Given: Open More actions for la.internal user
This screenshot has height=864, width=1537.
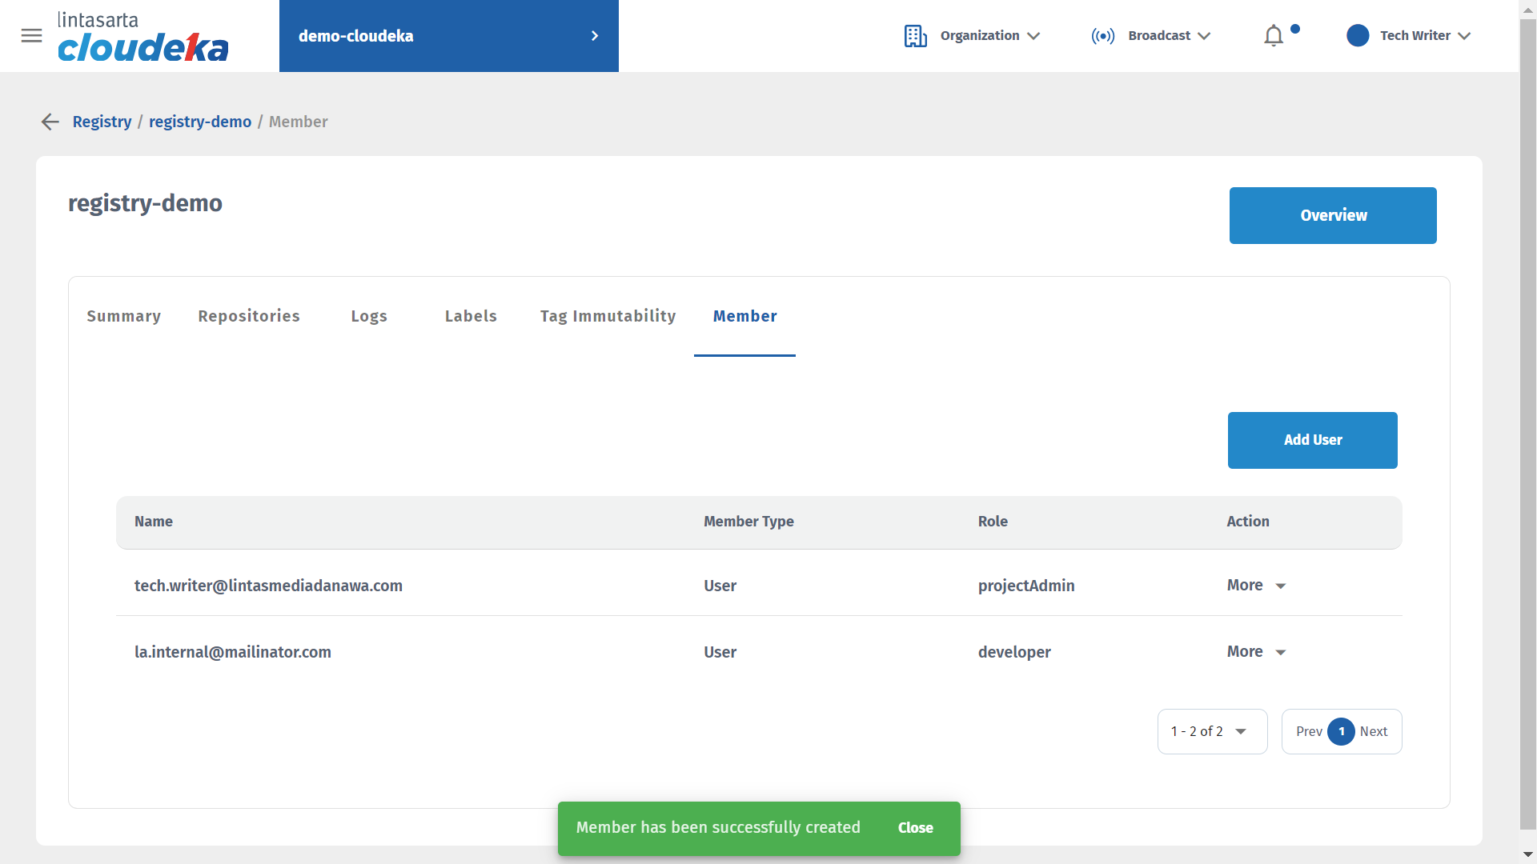Looking at the screenshot, I should (1255, 652).
